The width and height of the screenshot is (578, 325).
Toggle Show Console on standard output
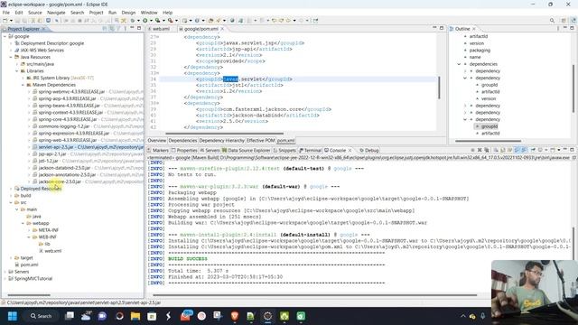[x=517, y=150]
